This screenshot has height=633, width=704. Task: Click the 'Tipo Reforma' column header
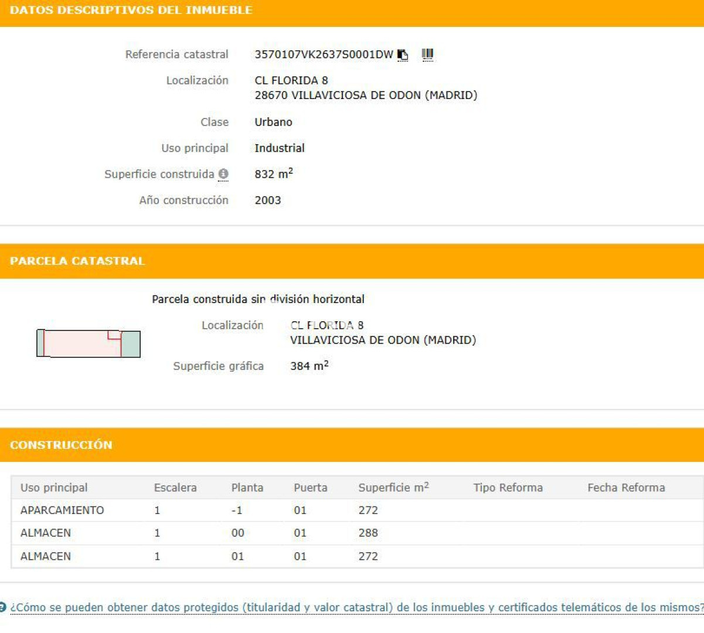pos(508,488)
